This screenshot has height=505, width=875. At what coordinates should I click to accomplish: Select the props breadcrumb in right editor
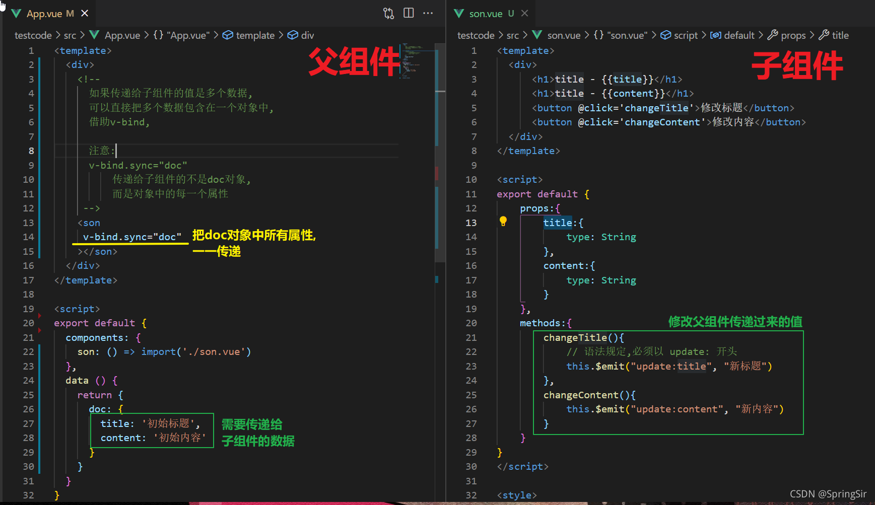793,35
